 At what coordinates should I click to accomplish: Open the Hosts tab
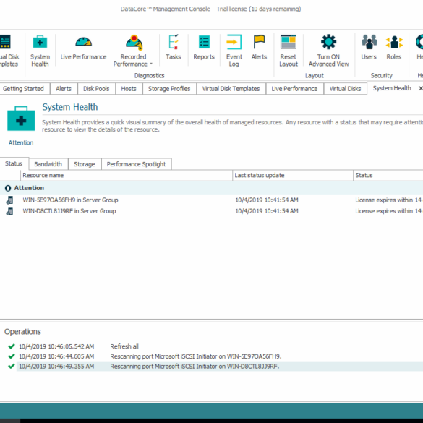[129, 89]
